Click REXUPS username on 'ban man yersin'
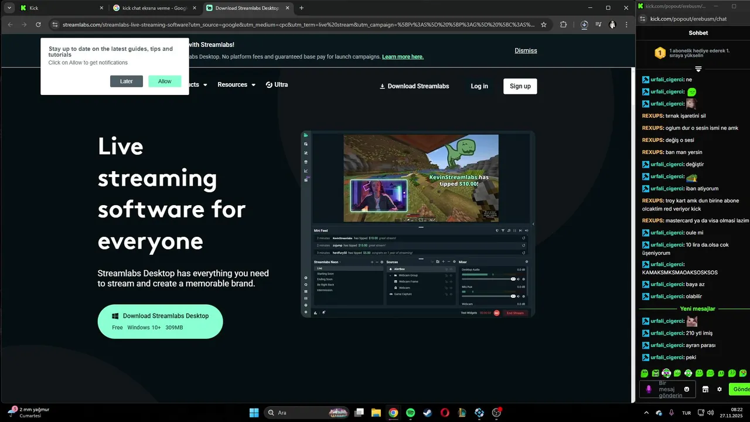This screenshot has height=422, width=750. click(x=653, y=152)
